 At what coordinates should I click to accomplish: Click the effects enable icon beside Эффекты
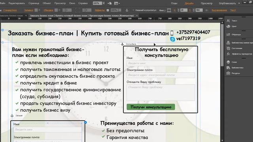point(108,10)
